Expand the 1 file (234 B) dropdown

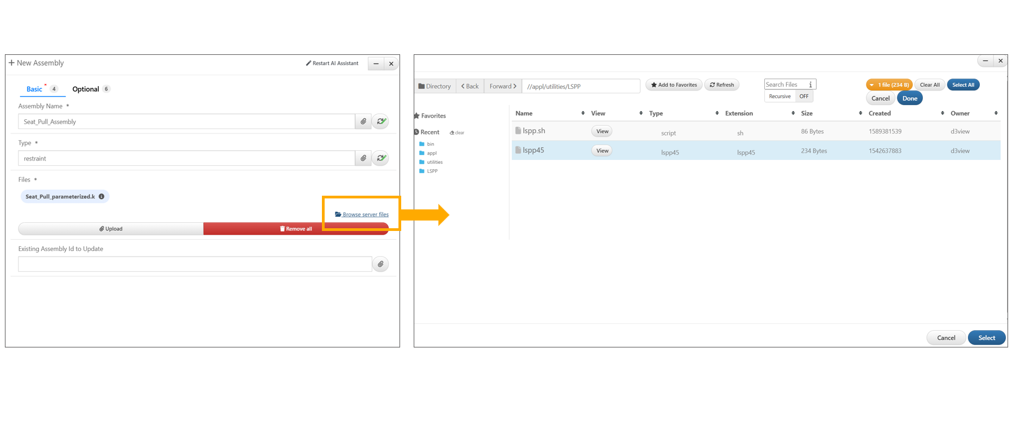(889, 85)
